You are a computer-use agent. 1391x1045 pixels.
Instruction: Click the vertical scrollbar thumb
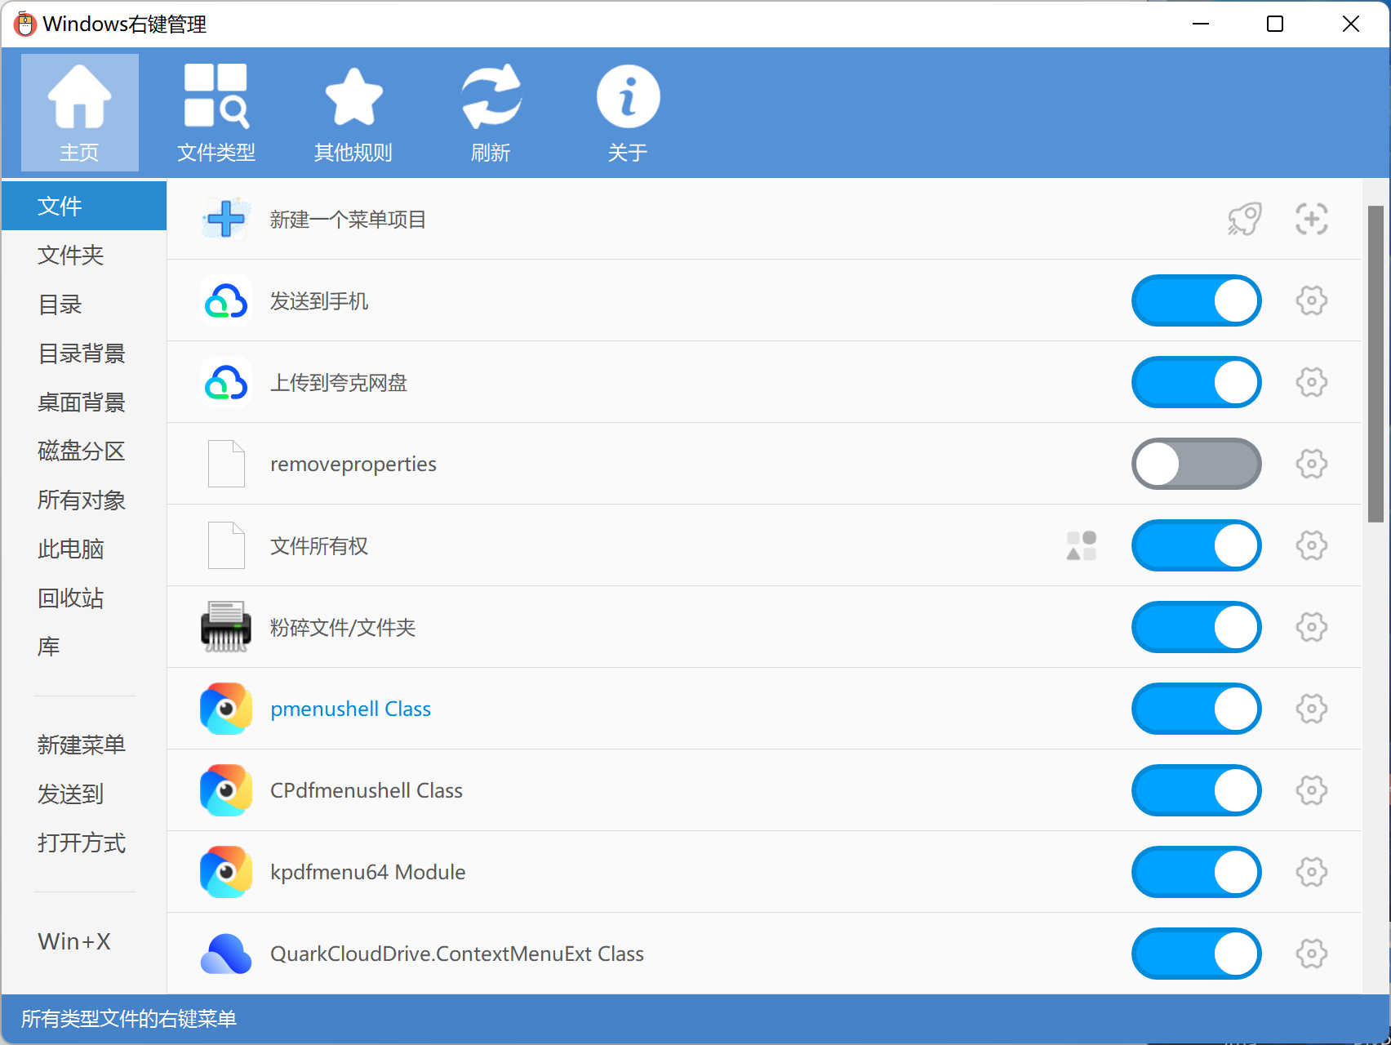tap(1376, 364)
